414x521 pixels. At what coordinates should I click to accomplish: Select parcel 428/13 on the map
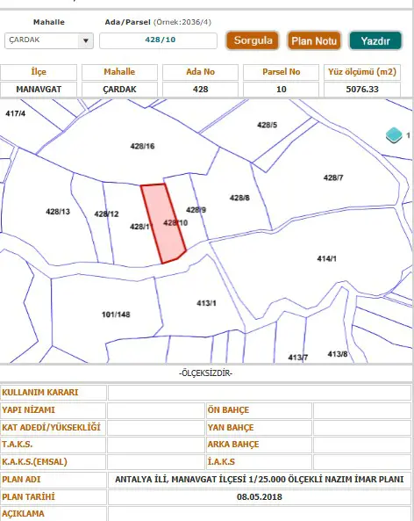tap(58, 212)
